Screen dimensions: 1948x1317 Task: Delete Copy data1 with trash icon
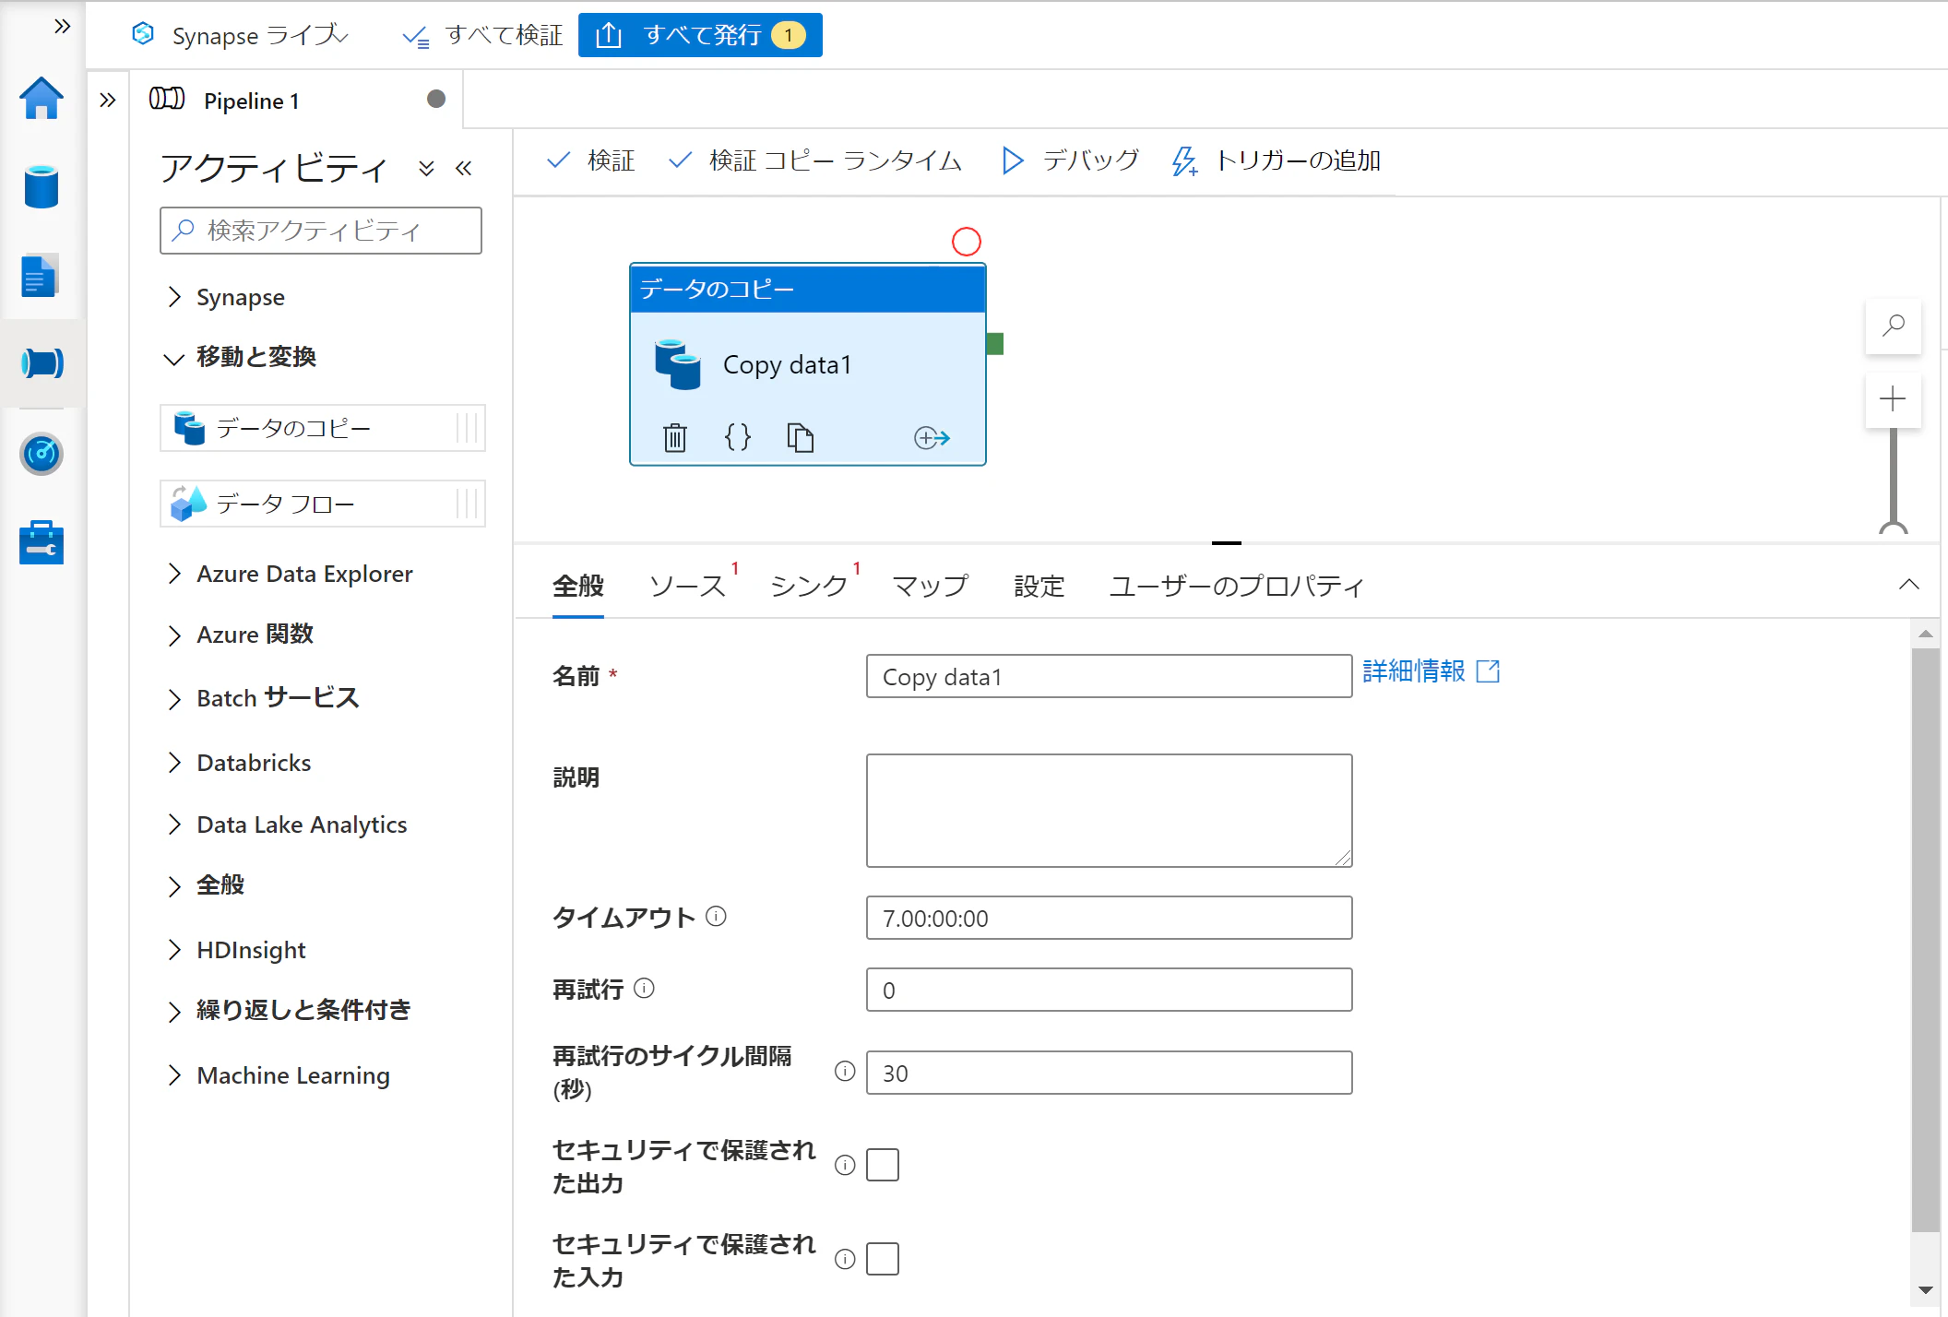(x=675, y=437)
